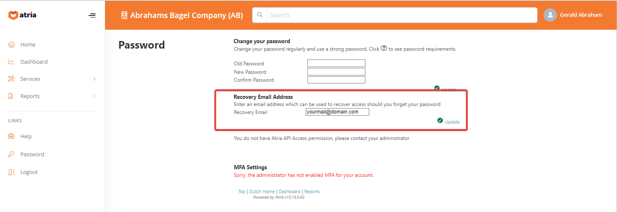The image size is (617, 212).
Task: Click the Services tools icon
Action: [11, 79]
